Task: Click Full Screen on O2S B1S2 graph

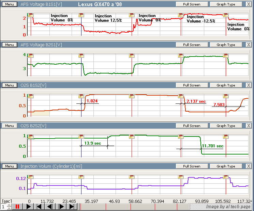Action: 192,85
